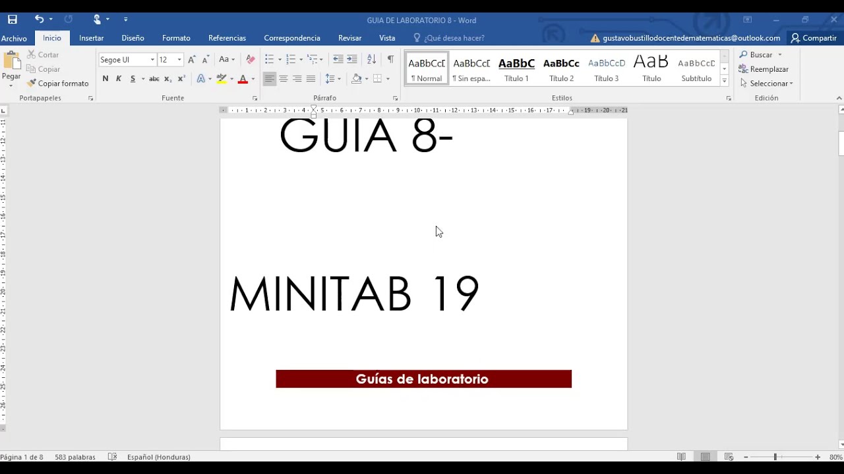Viewport: 844px width, 474px height.
Task: Open the Archivo menu
Action: pos(14,38)
